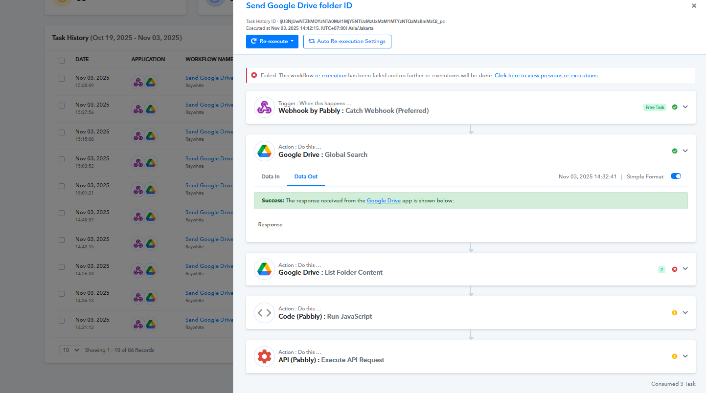Switch to the Data In tab
The image size is (706, 393).
(271, 176)
